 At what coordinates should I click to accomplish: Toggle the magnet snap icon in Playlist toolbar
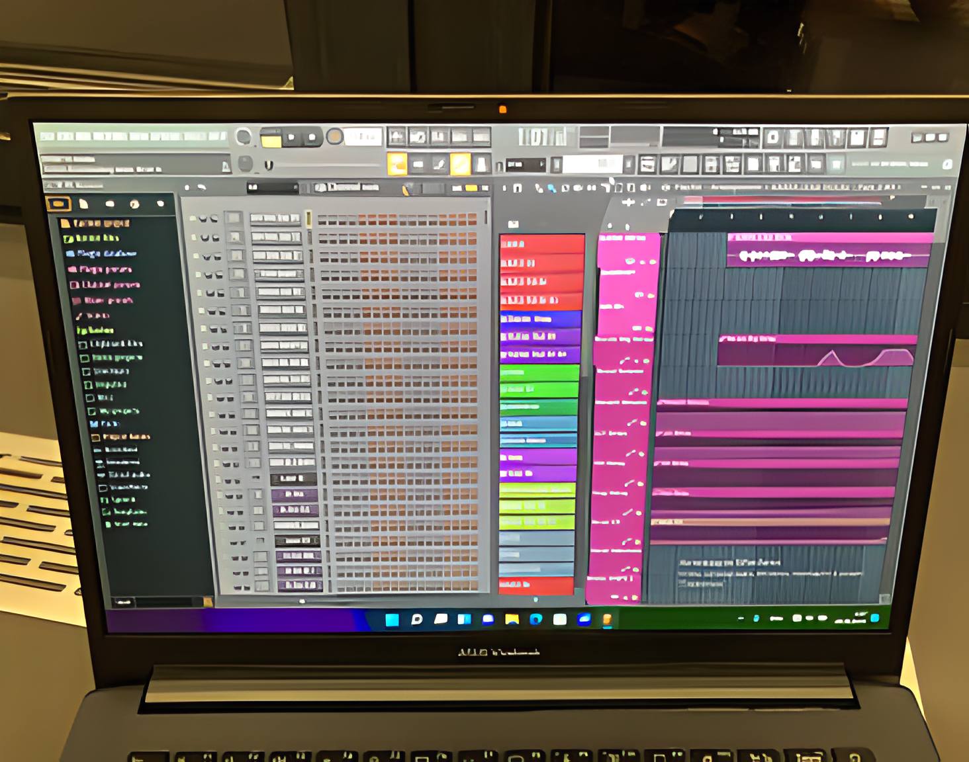pos(518,189)
